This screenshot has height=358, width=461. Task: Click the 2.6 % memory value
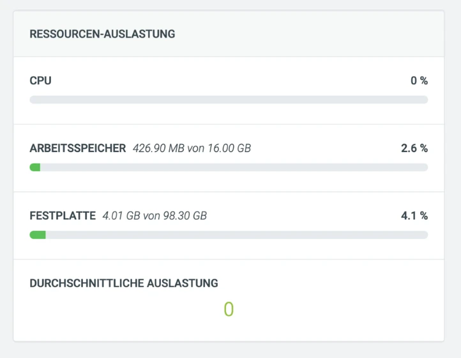pos(414,148)
